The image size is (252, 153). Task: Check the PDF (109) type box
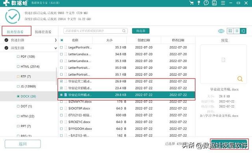(x=18, y=56)
